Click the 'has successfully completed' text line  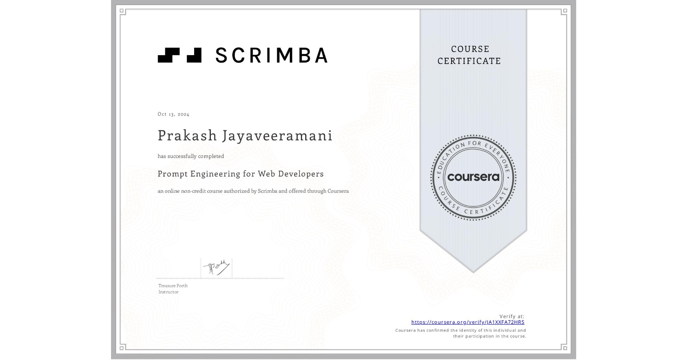191,156
